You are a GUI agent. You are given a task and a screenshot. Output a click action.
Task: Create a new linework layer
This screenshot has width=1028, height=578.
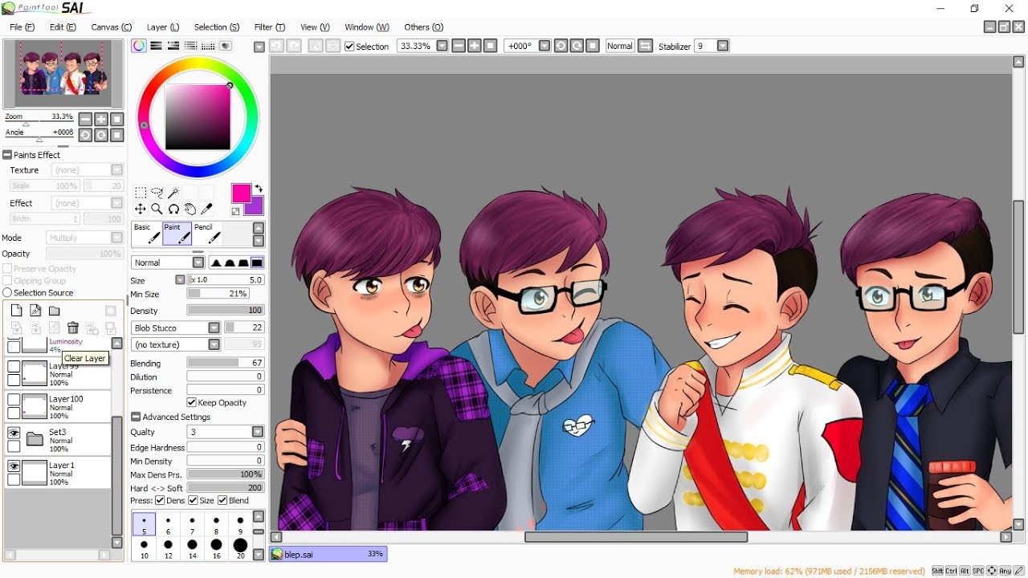[x=35, y=311]
